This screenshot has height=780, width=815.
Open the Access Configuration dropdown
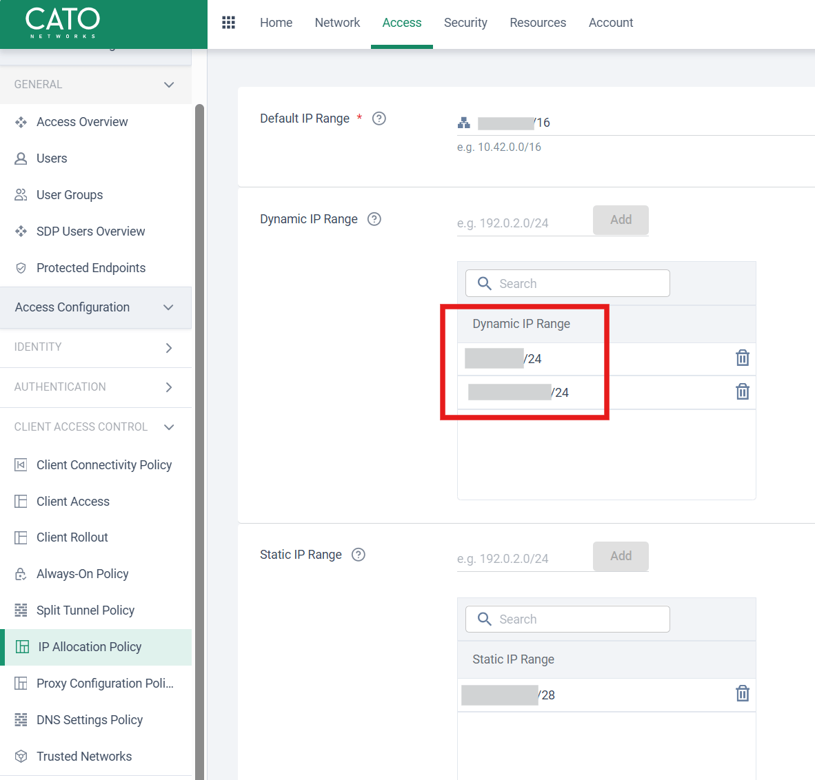click(x=168, y=307)
